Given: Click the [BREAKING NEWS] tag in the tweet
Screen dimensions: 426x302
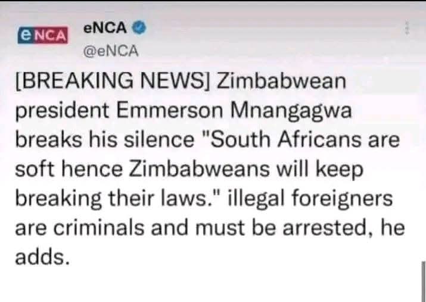Looking at the screenshot, I should 113,81.
